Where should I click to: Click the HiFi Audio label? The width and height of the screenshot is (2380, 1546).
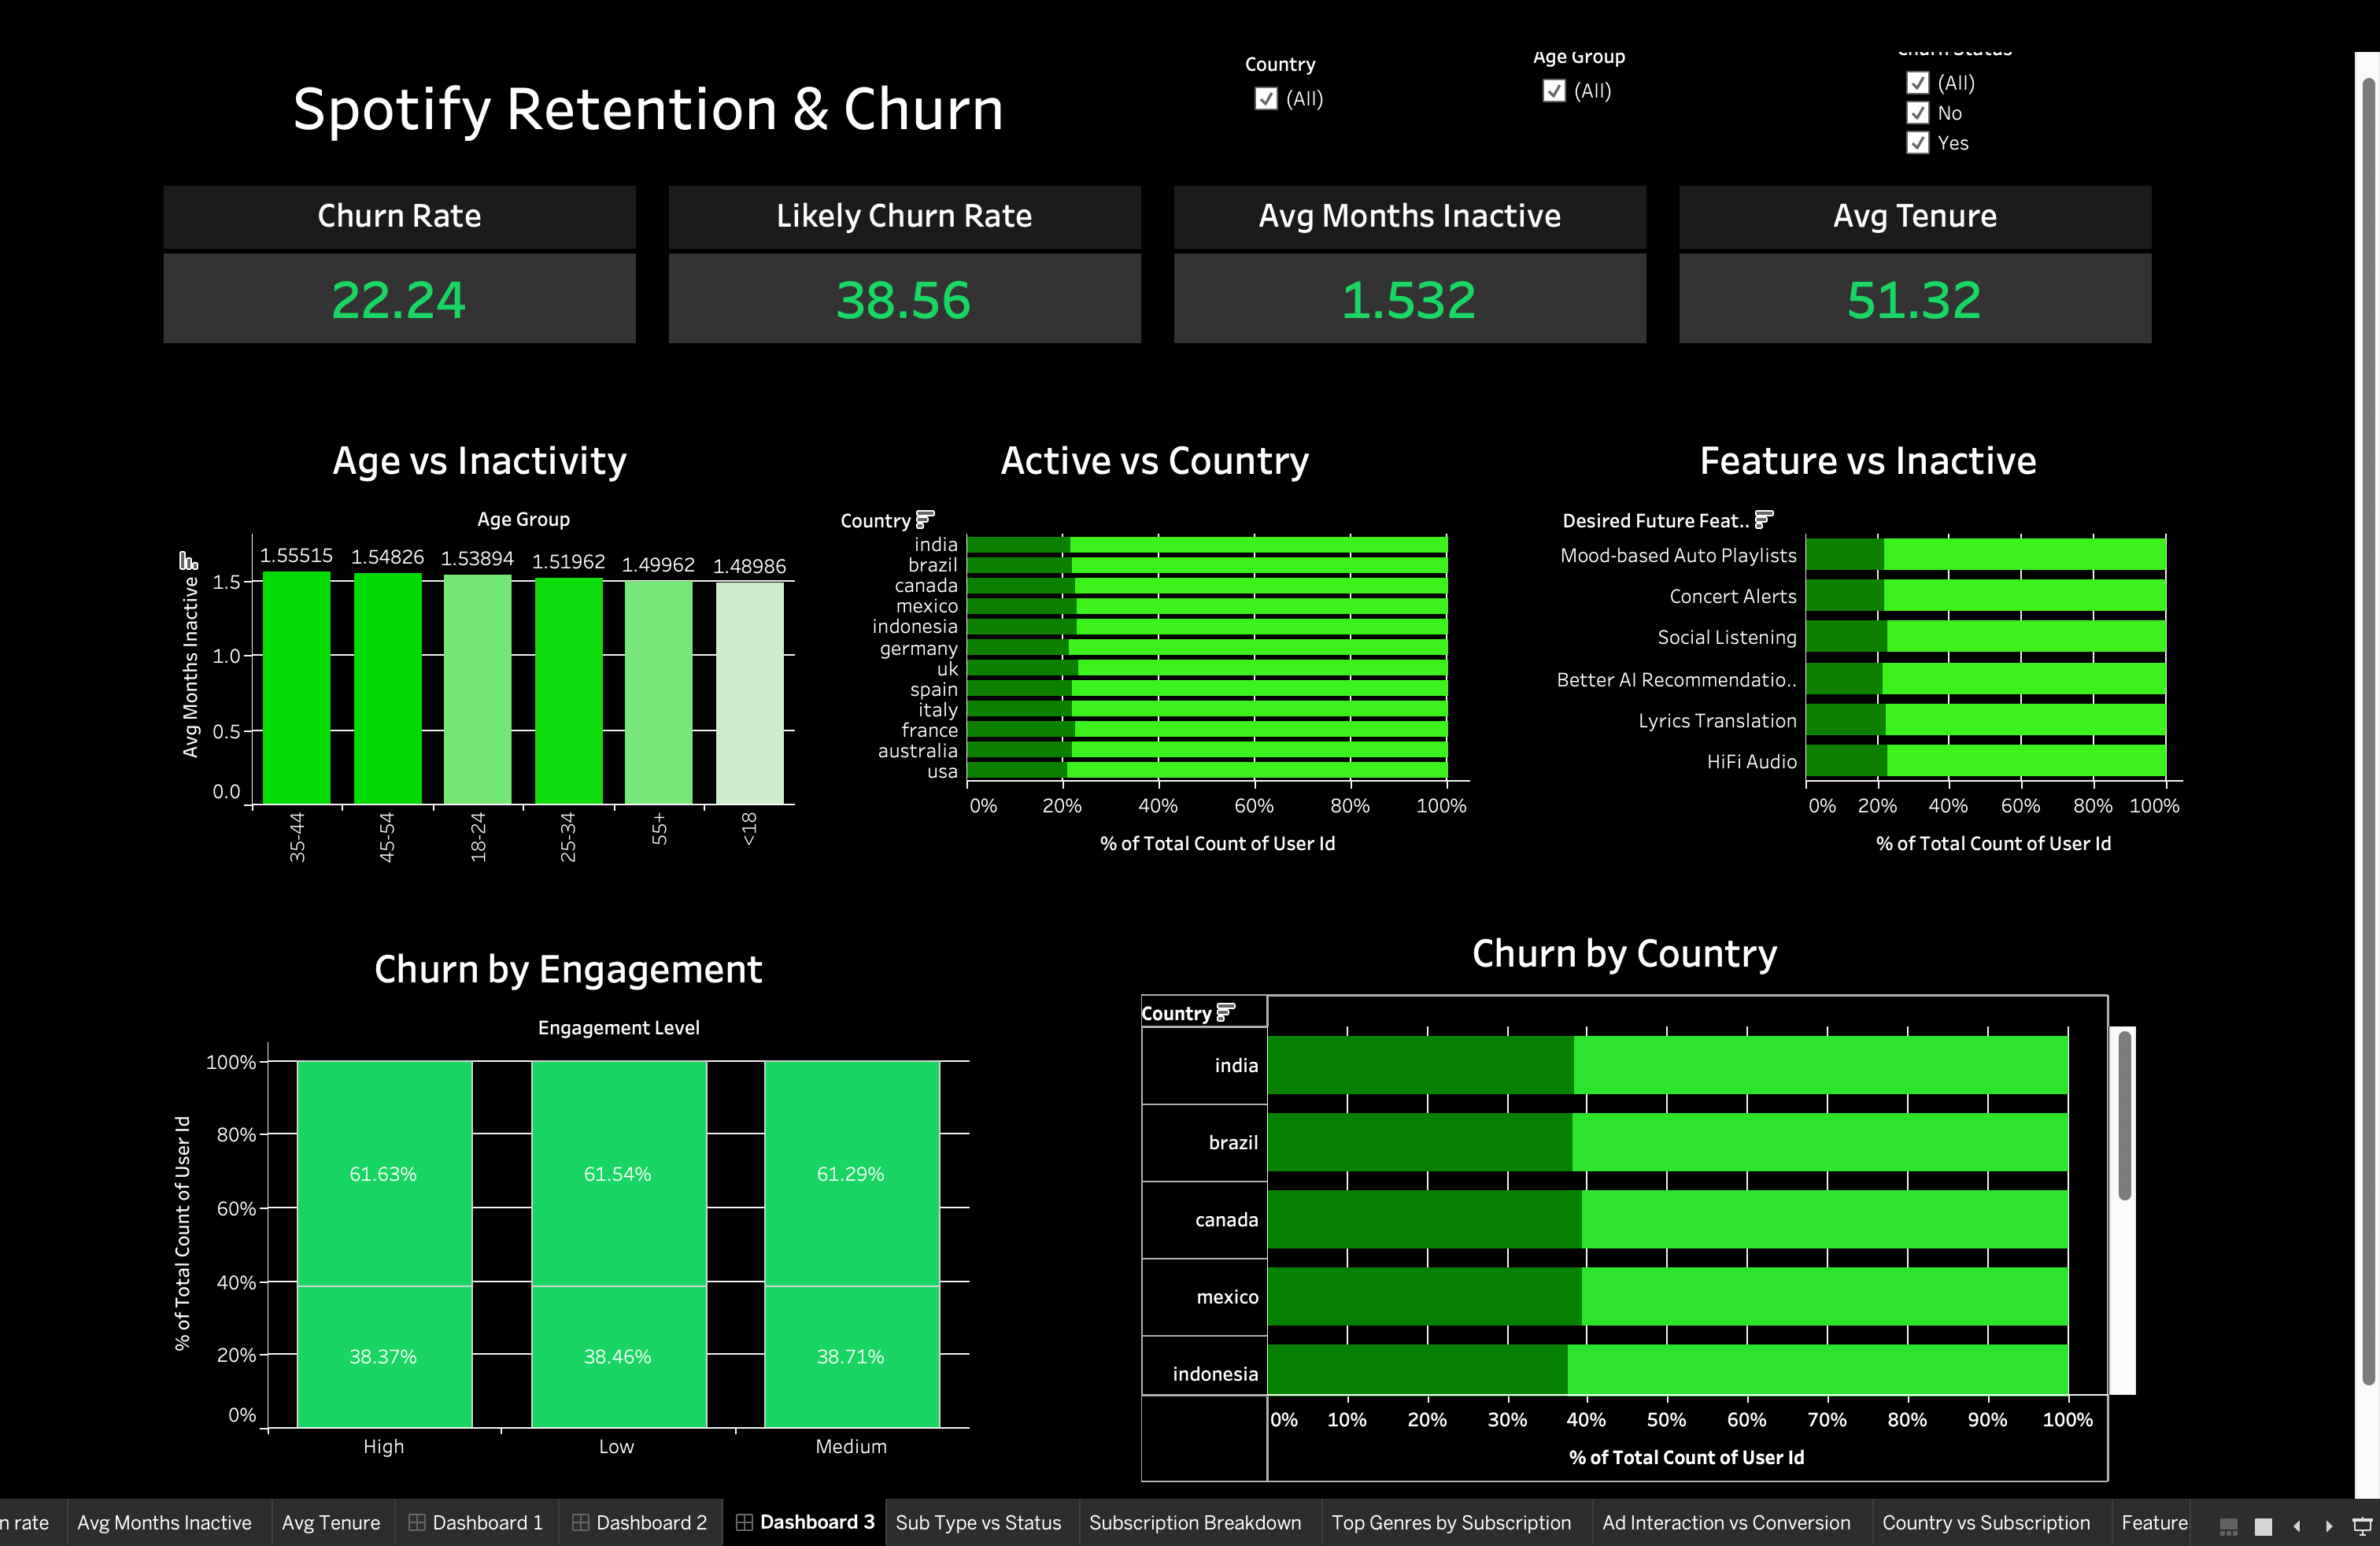pyautogui.click(x=1751, y=761)
